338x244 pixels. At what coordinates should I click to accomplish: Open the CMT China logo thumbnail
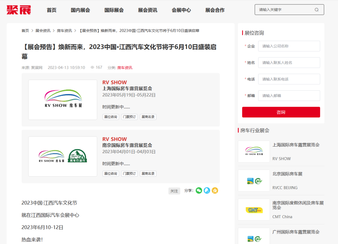[x=254, y=210]
